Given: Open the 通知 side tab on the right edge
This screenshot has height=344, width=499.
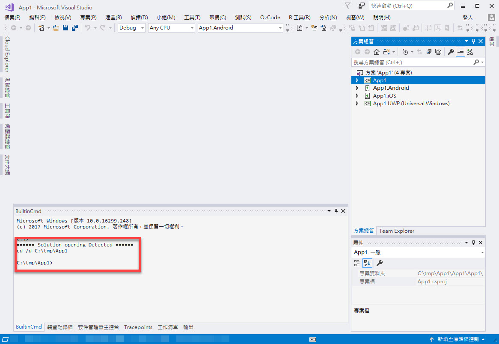Looking at the screenshot, I should pyautogui.click(x=492, y=42).
